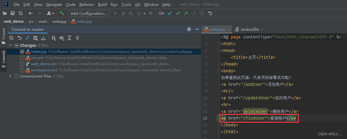Check the workspace.xml file checkbox
Viewport: 347px width, 139px height.
(22, 70)
